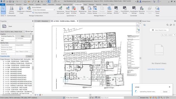Close the A-701B sheet tab

pos(78,21)
